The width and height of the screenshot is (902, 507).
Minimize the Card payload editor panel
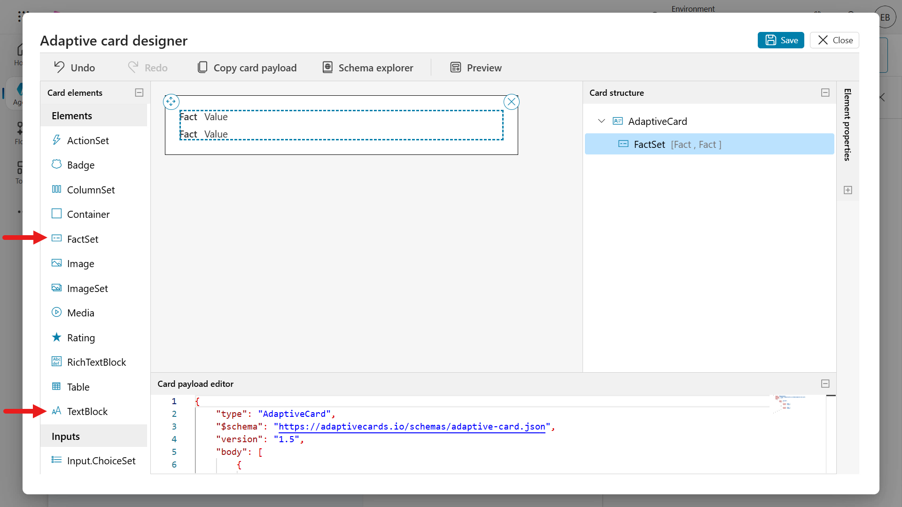click(825, 384)
